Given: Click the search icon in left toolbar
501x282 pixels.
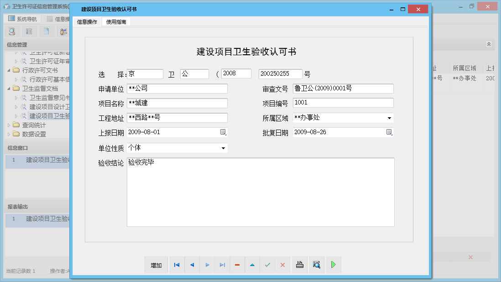Looking at the screenshot, I should pos(12,31).
